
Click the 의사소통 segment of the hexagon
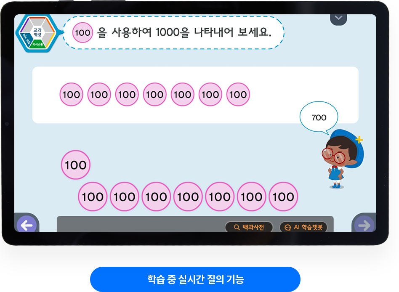pos(38,45)
